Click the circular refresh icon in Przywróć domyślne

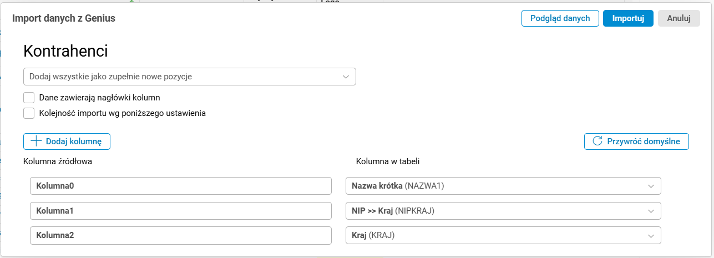[x=597, y=141]
